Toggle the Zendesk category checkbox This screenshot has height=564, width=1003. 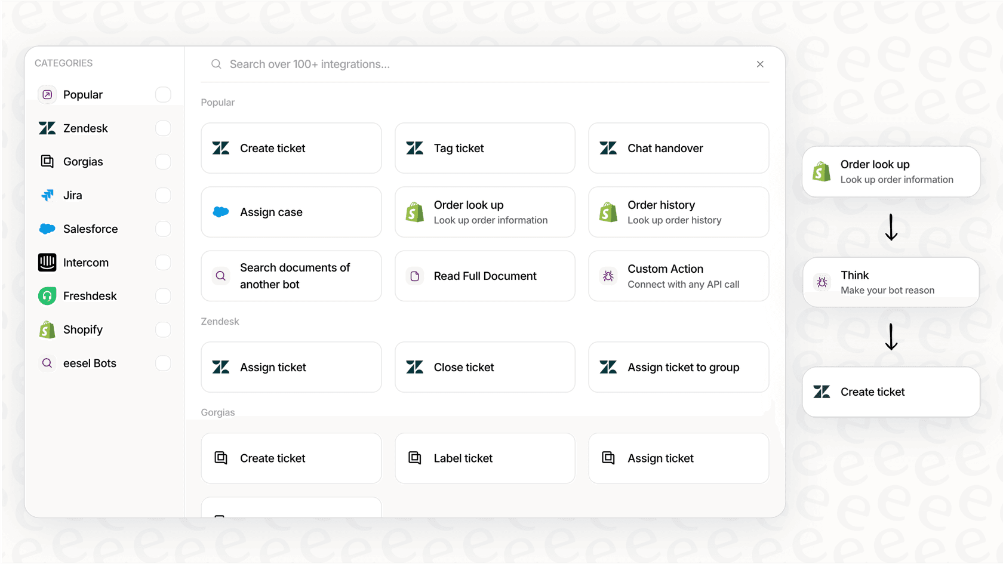click(163, 128)
